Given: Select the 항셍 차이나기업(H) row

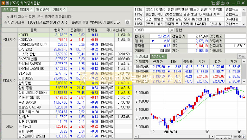Looking at the screenshot, I should [x=75, y=93].
